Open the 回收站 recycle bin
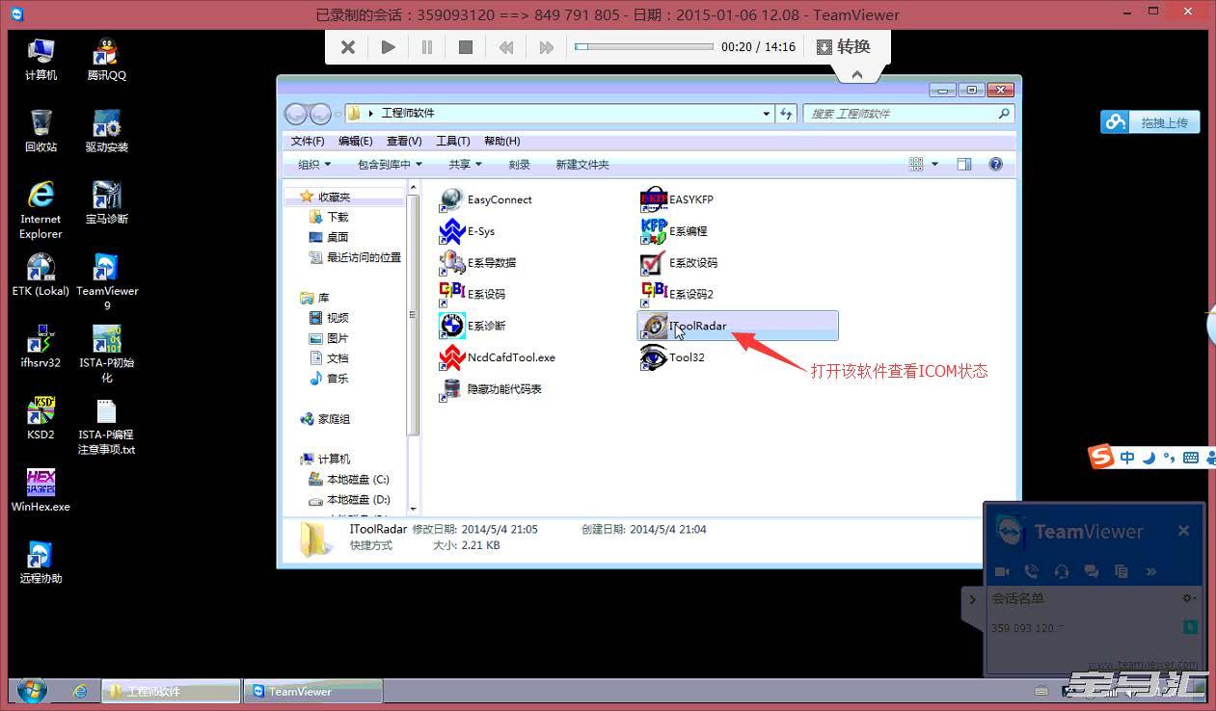The width and height of the screenshot is (1216, 711). 41,132
